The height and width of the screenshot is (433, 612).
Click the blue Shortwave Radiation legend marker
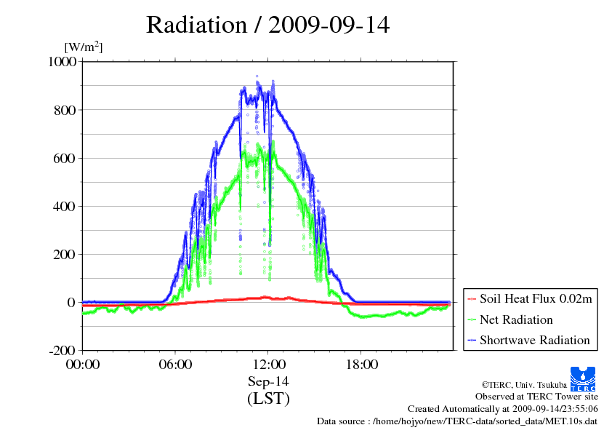pos(472,340)
